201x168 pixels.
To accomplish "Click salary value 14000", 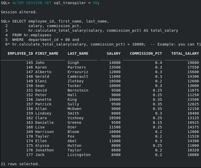I will tap(115, 63).
